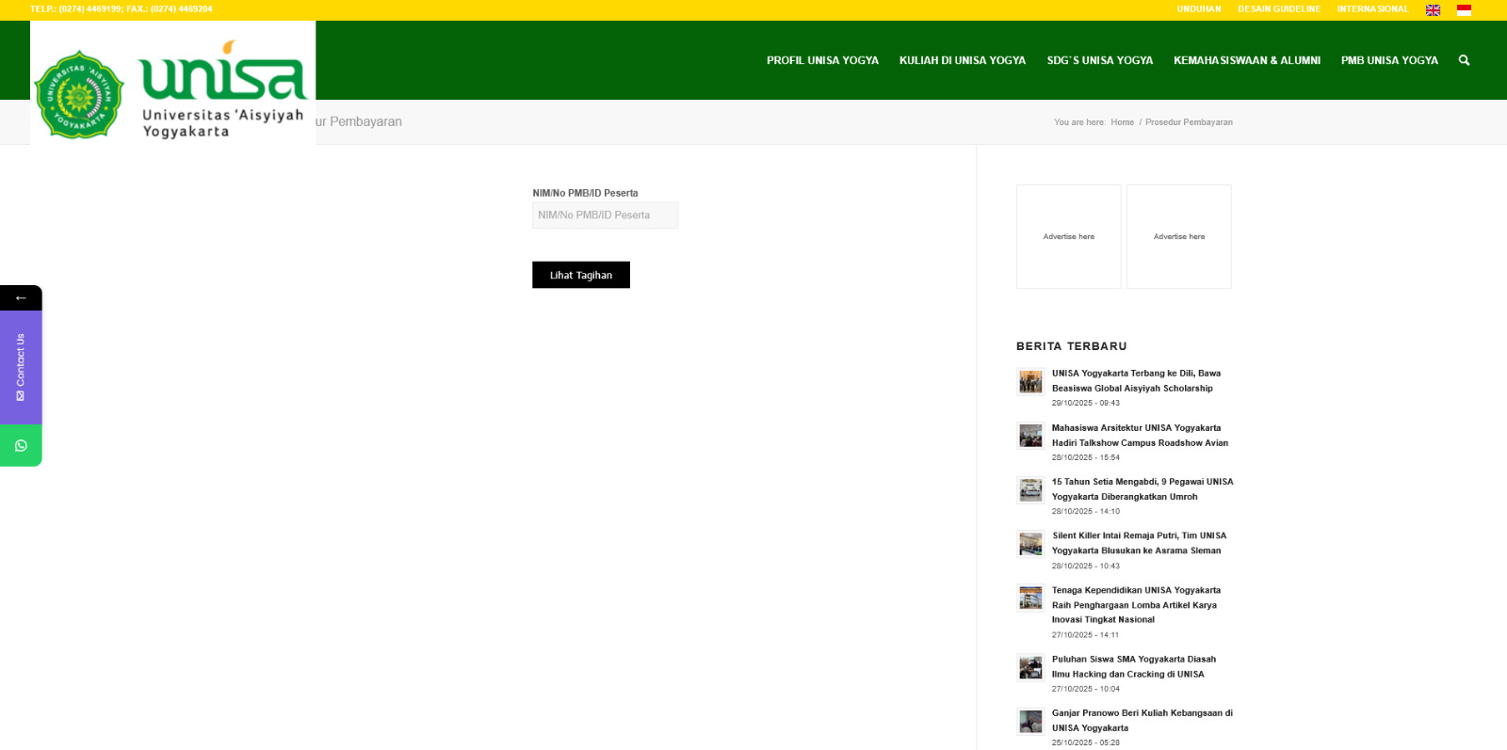
Task: Expand the Kemahasiswaan & Alumni menu
Action: [1246, 60]
